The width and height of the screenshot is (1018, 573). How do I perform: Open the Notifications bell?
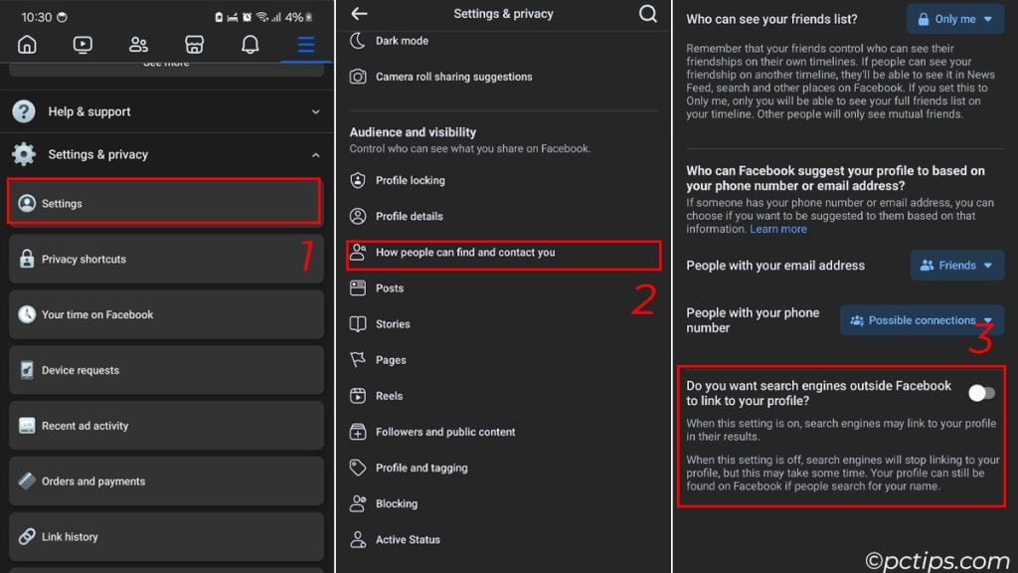click(x=250, y=44)
